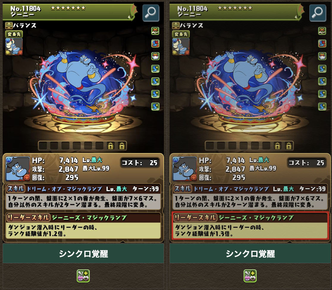
Task: Tap the HP sync awakening icon, right panel
Action: point(250,276)
